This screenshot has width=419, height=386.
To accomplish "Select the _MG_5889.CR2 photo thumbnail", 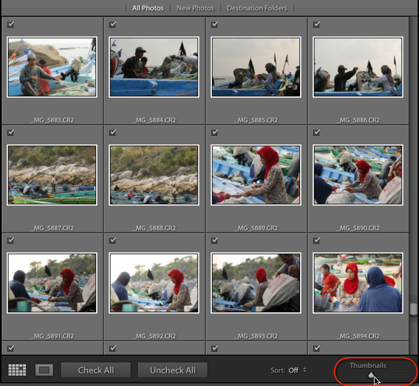I will 256,175.
